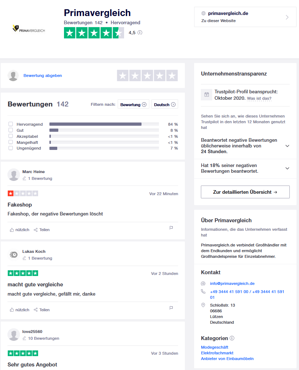Screen dimensions: 299x370
Task: Click the share icon on Marc Heine's review
Action: click(x=36, y=230)
